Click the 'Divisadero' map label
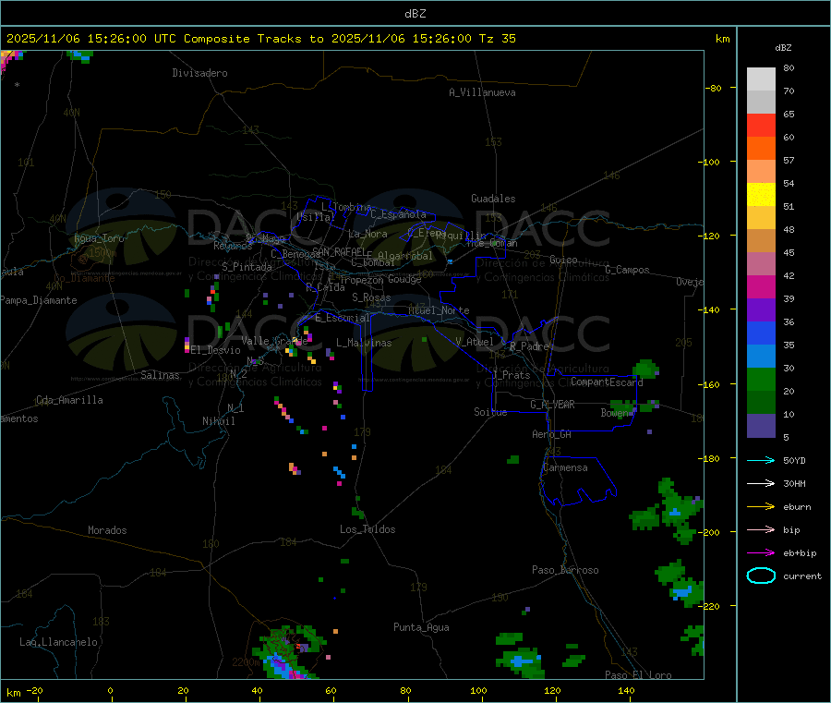 [x=199, y=73]
